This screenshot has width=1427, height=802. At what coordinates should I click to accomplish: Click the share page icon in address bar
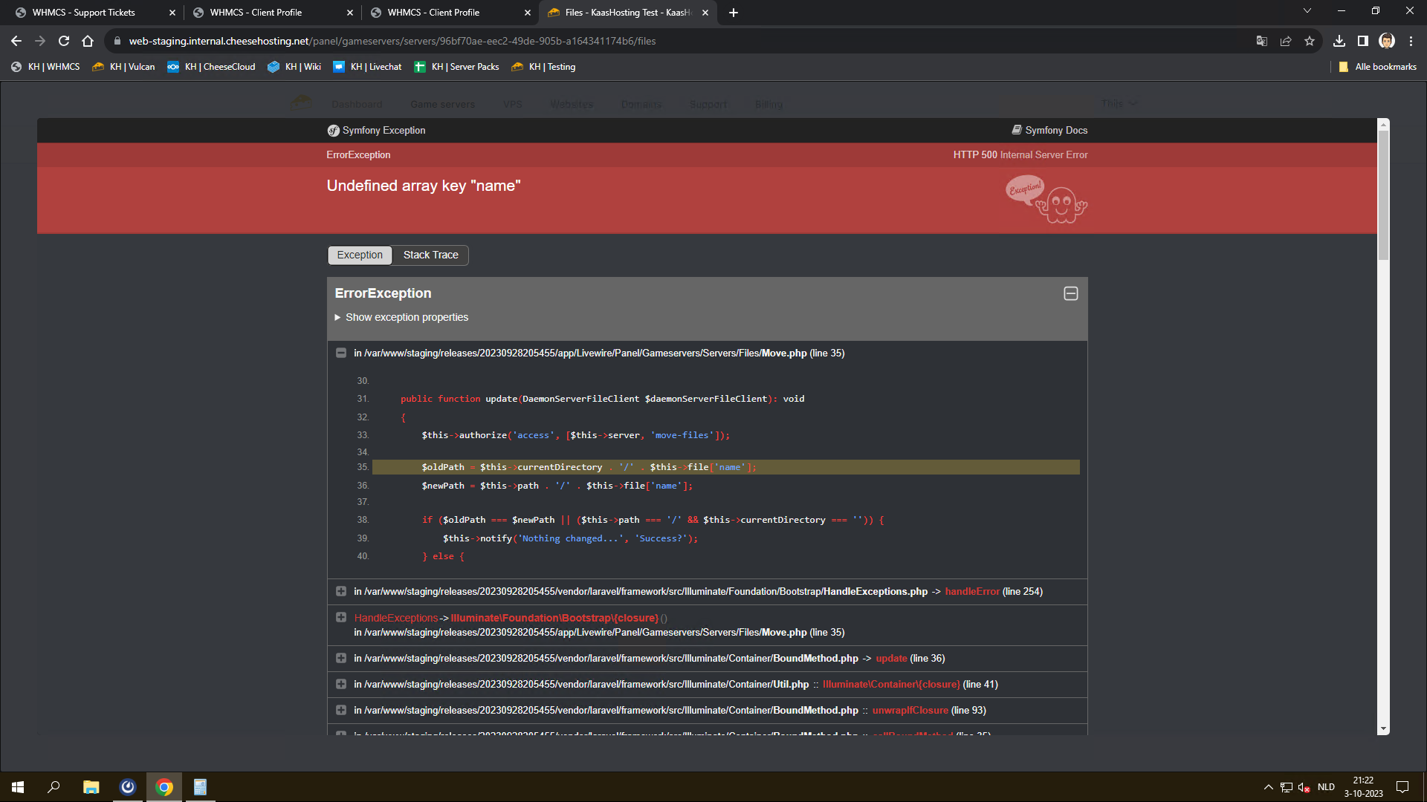pyautogui.click(x=1286, y=41)
